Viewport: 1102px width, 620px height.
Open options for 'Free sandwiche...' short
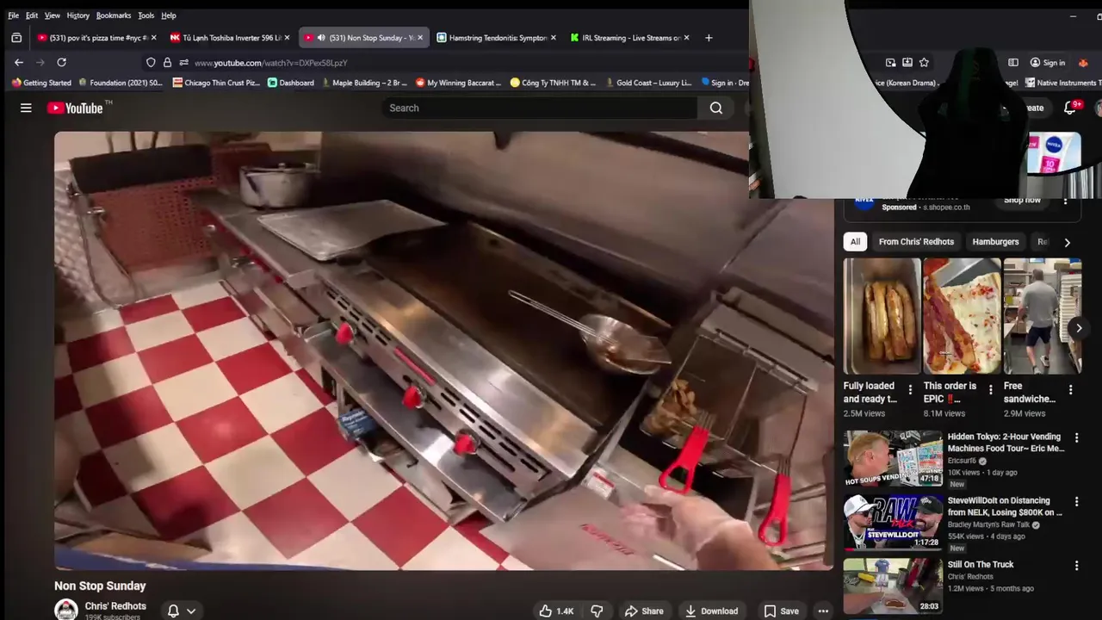coord(1070,389)
